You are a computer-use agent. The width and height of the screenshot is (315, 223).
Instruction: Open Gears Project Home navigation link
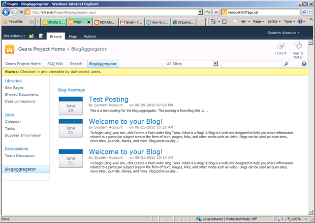pyautogui.click(x=23, y=64)
